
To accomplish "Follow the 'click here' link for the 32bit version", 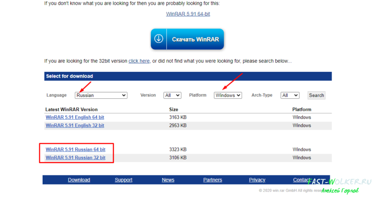I will (139, 61).
